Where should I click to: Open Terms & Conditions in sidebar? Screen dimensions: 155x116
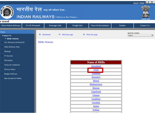coord(12,65)
